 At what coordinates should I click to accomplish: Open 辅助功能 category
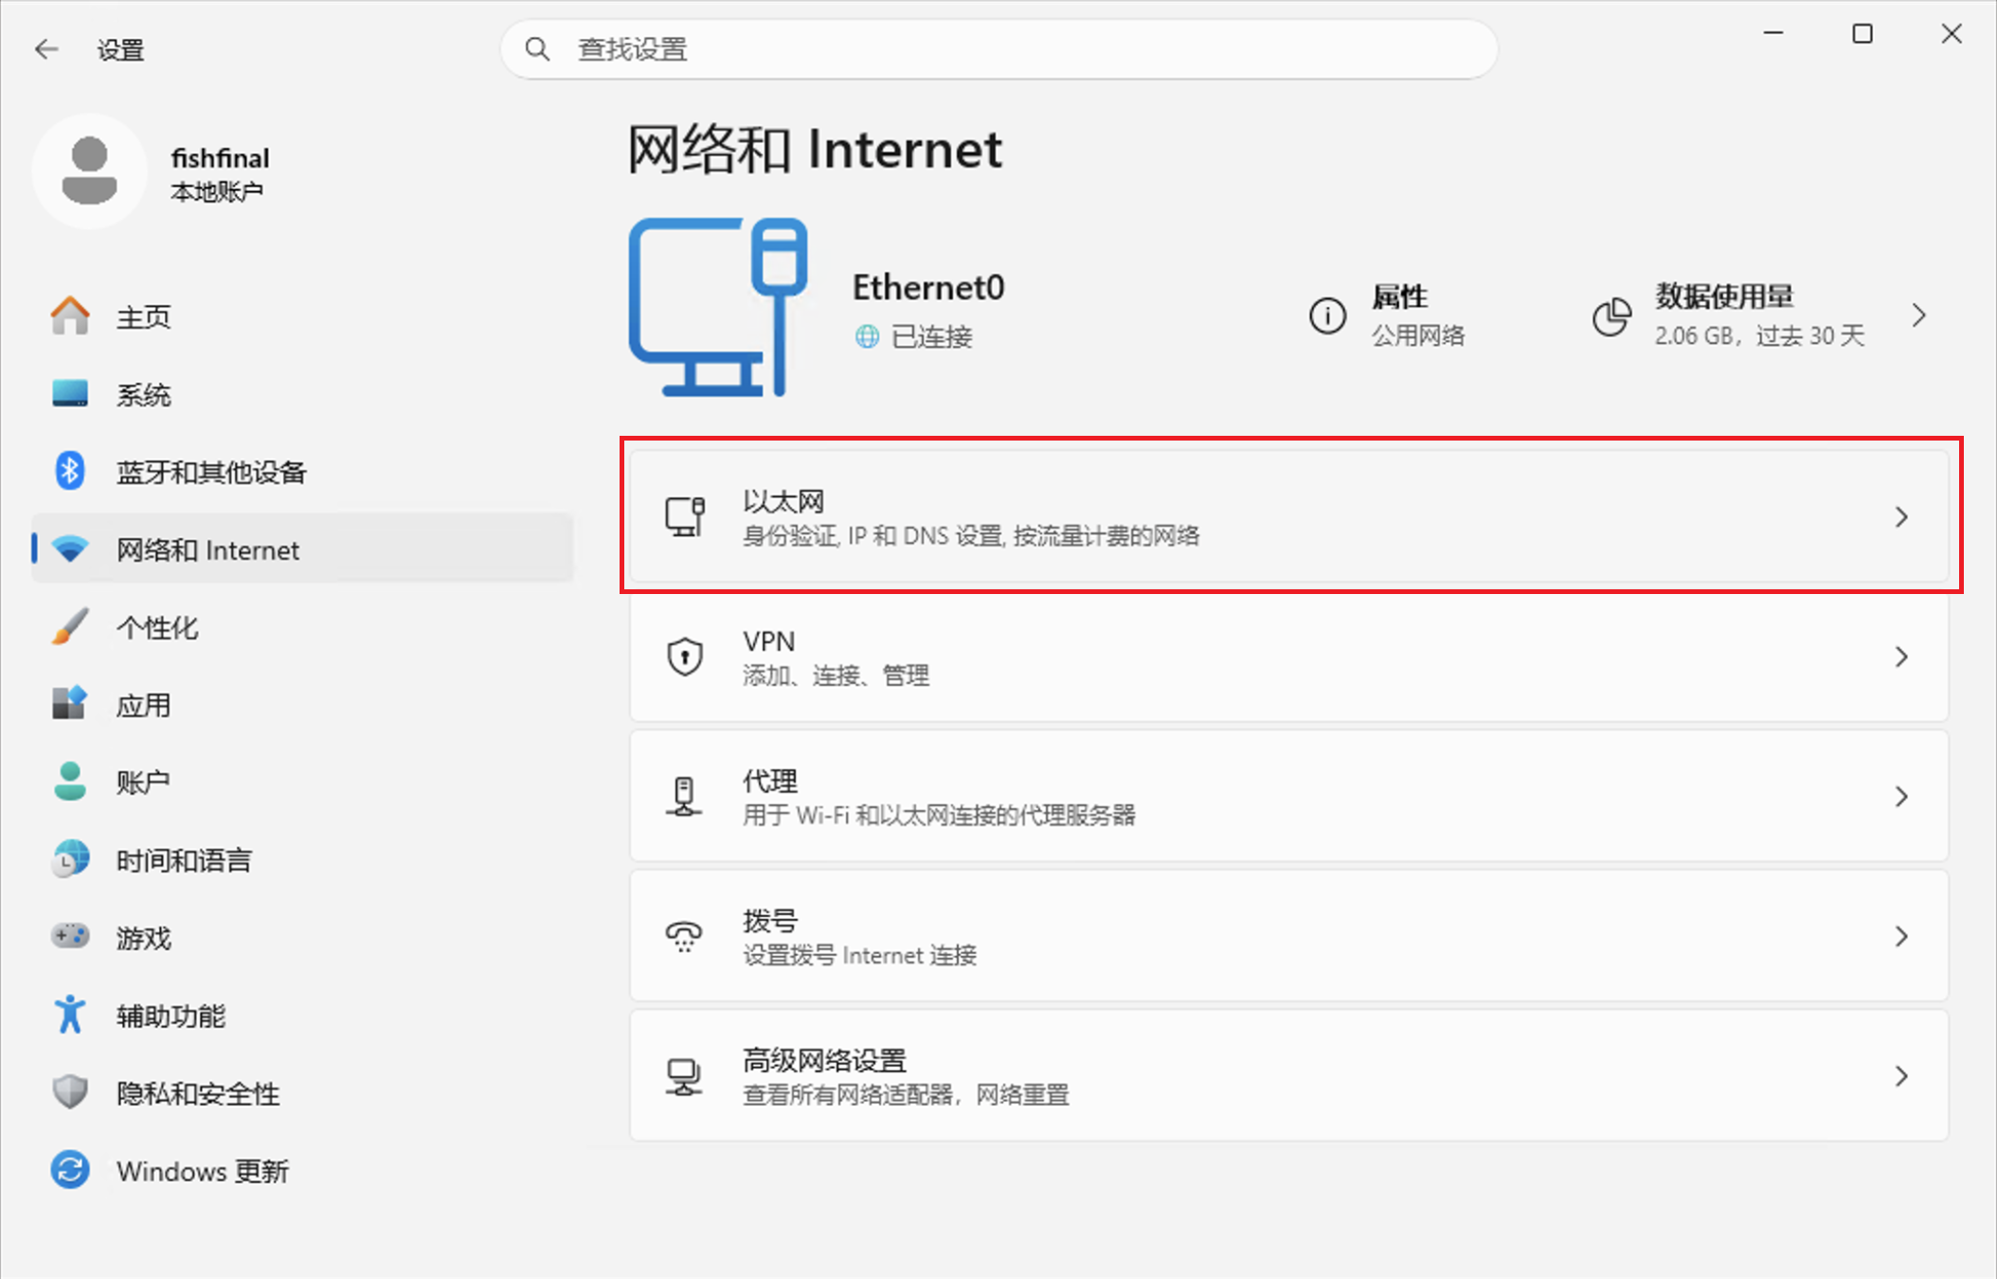[303, 1016]
